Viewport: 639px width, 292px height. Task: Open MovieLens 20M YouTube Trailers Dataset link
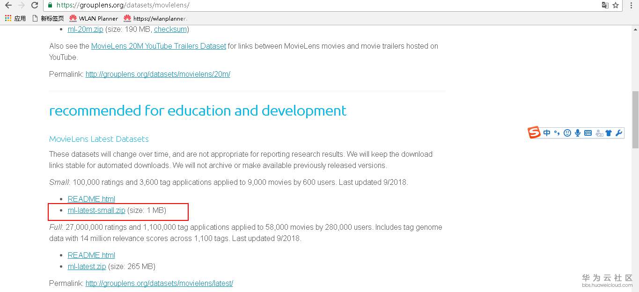coord(159,46)
